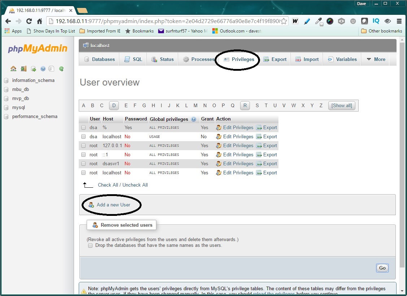
Task: Click Add a new User link
Action: click(113, 205)
